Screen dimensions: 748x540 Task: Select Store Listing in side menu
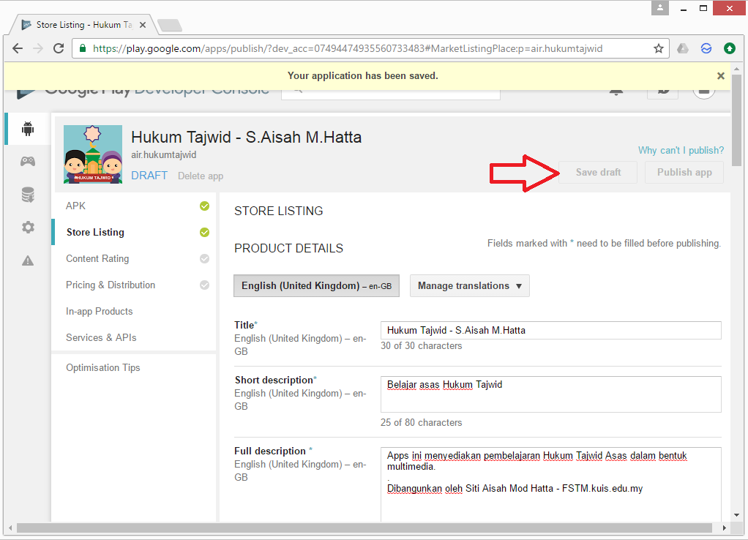(x=95, y=232)
